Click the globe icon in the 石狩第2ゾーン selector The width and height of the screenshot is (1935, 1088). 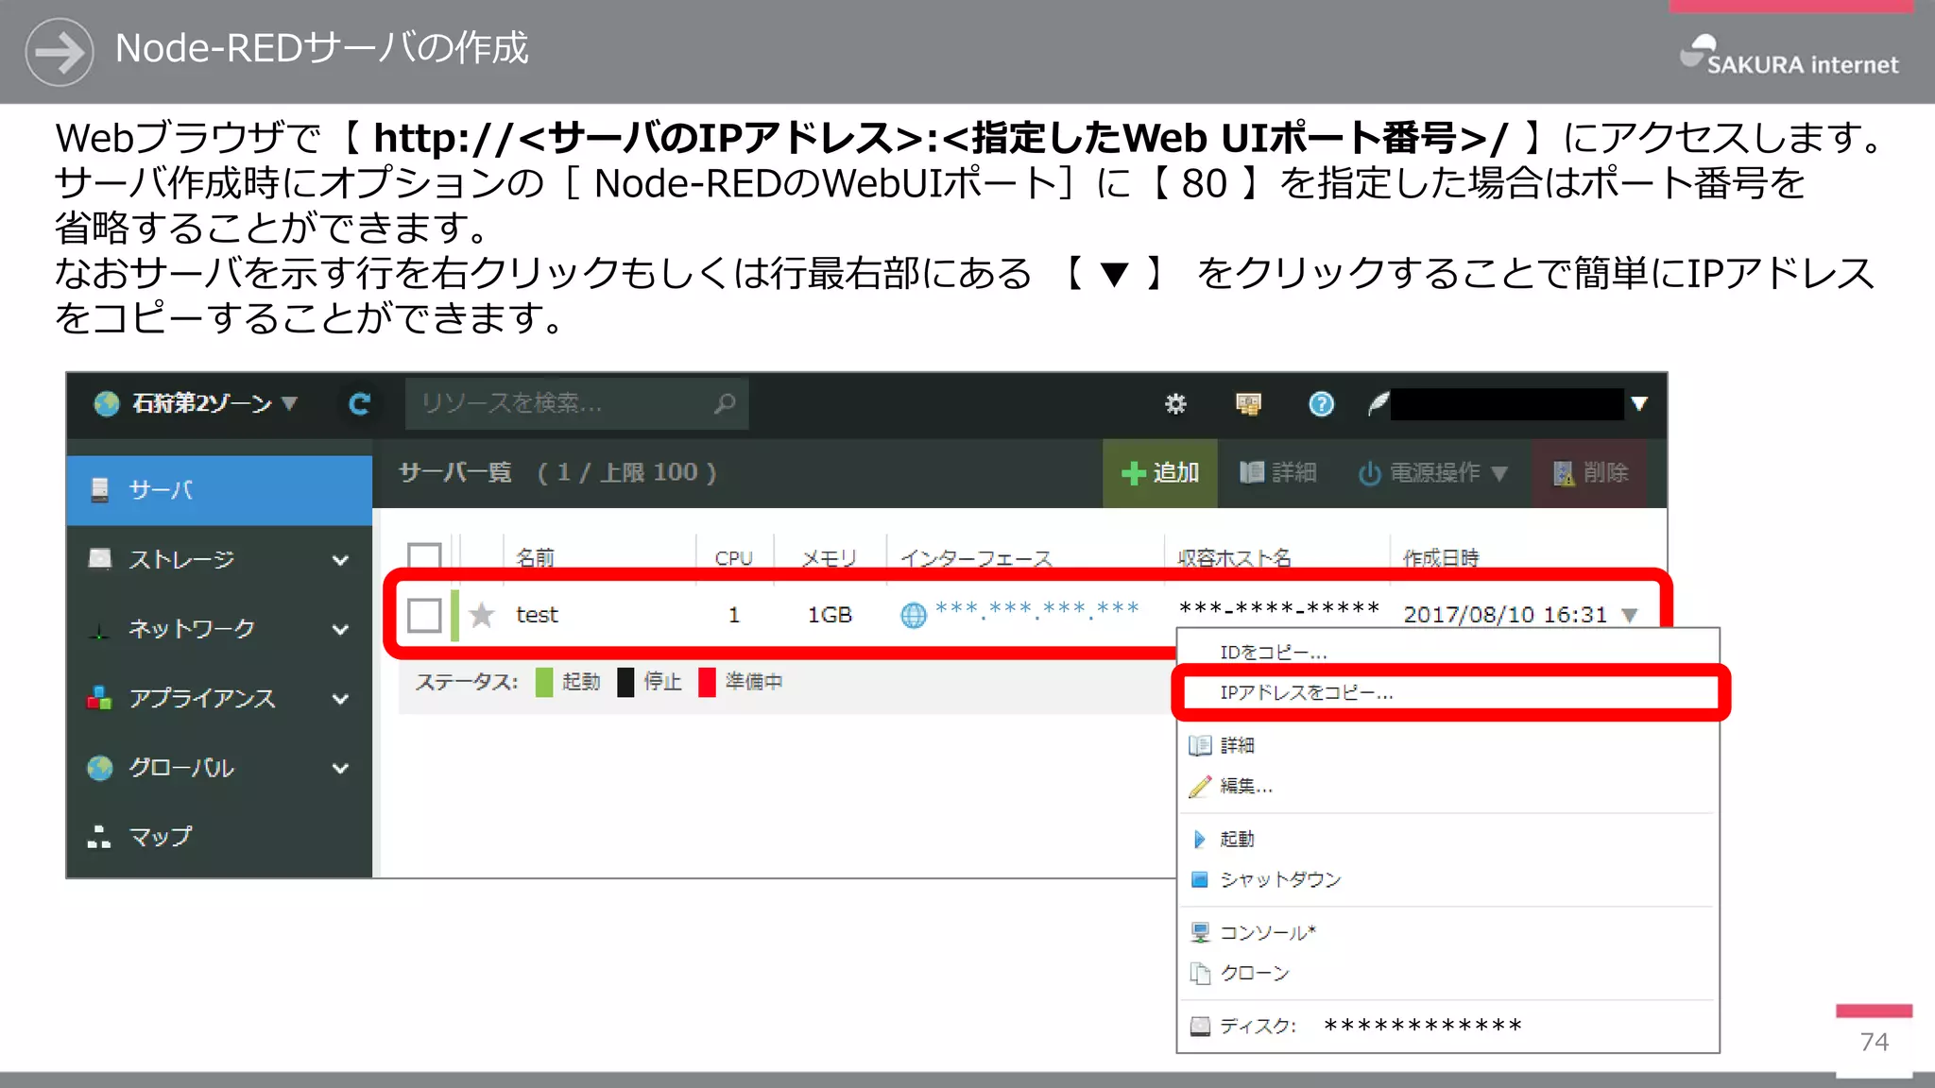[x=107, y=403]
